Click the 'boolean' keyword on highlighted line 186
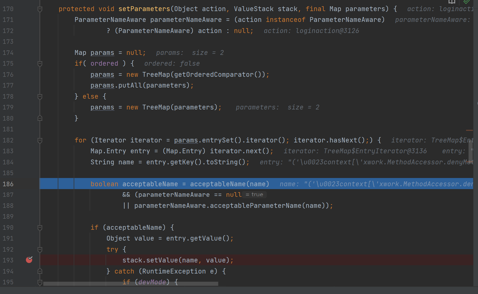 (x=104, y=184)
